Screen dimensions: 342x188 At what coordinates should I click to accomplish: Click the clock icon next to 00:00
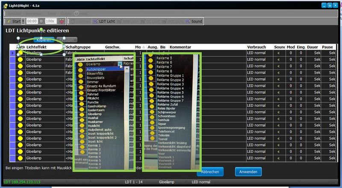pos(41,21)
